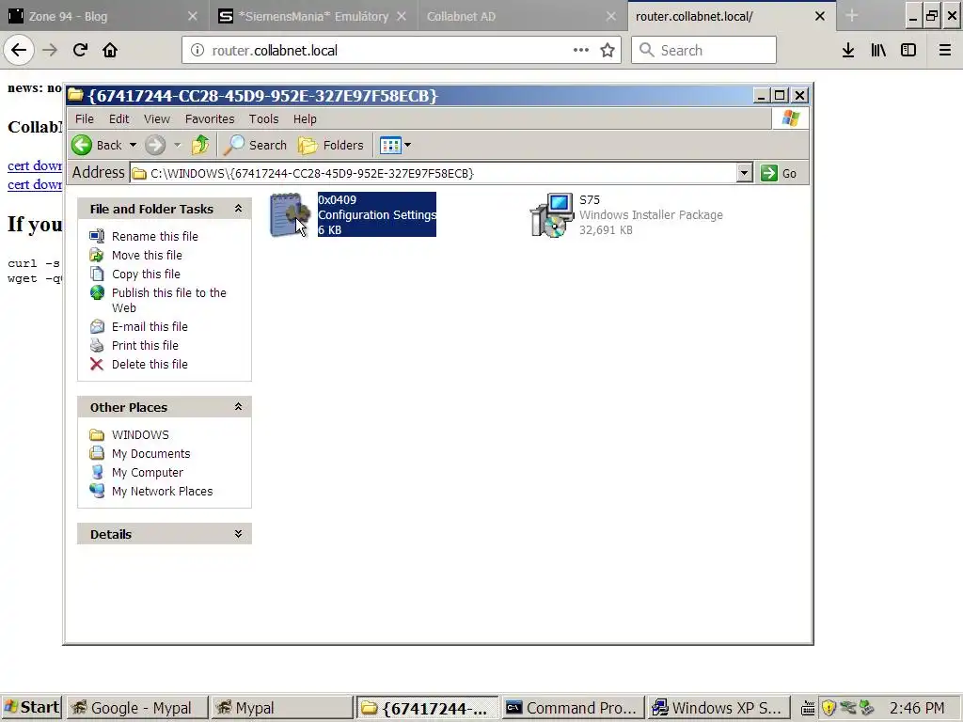Screen dimensions: 963x722
Task: Close the router.collabnet.local browser tab
Action: (820, 17)
